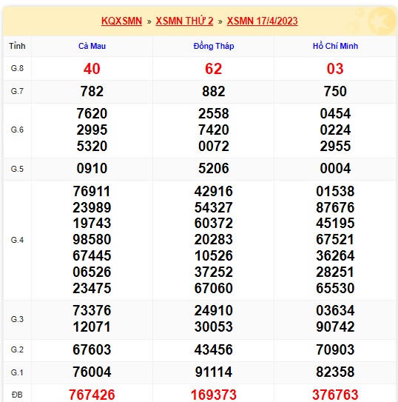This screenshot has height=402, width=398.
Task: Select G.5 number 0910
Action: (92, 169)
